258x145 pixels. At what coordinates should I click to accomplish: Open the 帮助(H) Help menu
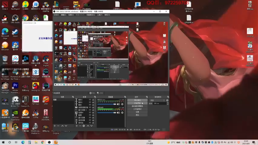click(107, 15)
